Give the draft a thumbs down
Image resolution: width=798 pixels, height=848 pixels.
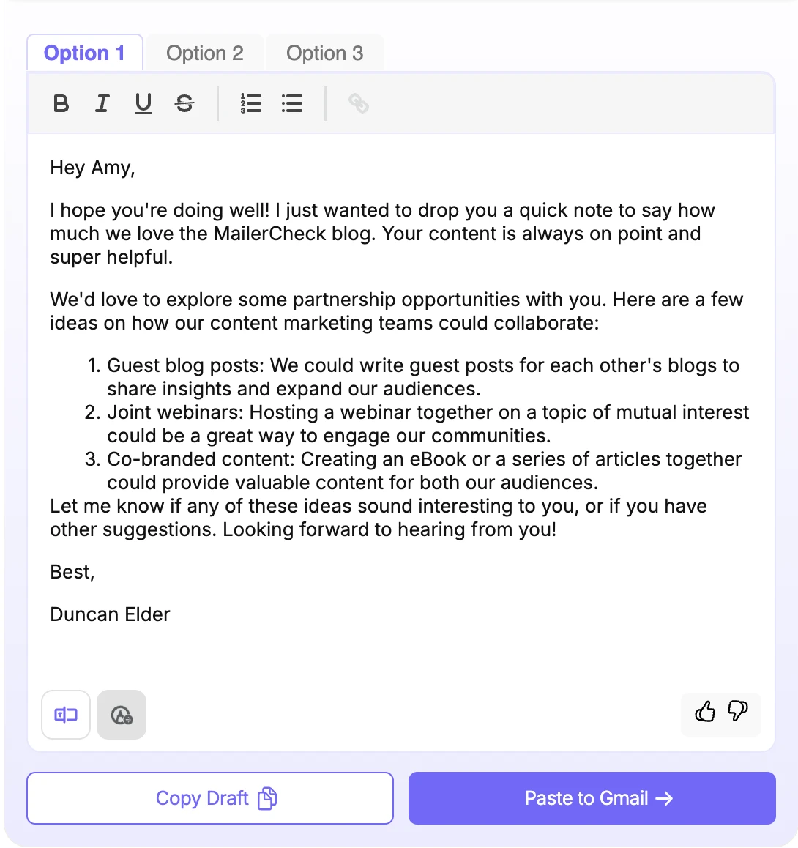(x=738, y=711)
